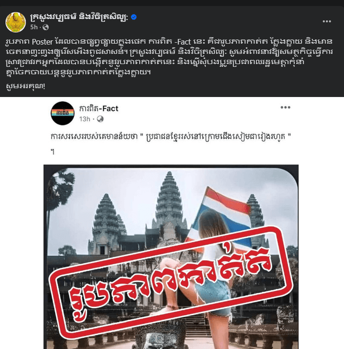
Task: Open the three-dot menu of the ministry post
Action: click(x=327, y=21)
